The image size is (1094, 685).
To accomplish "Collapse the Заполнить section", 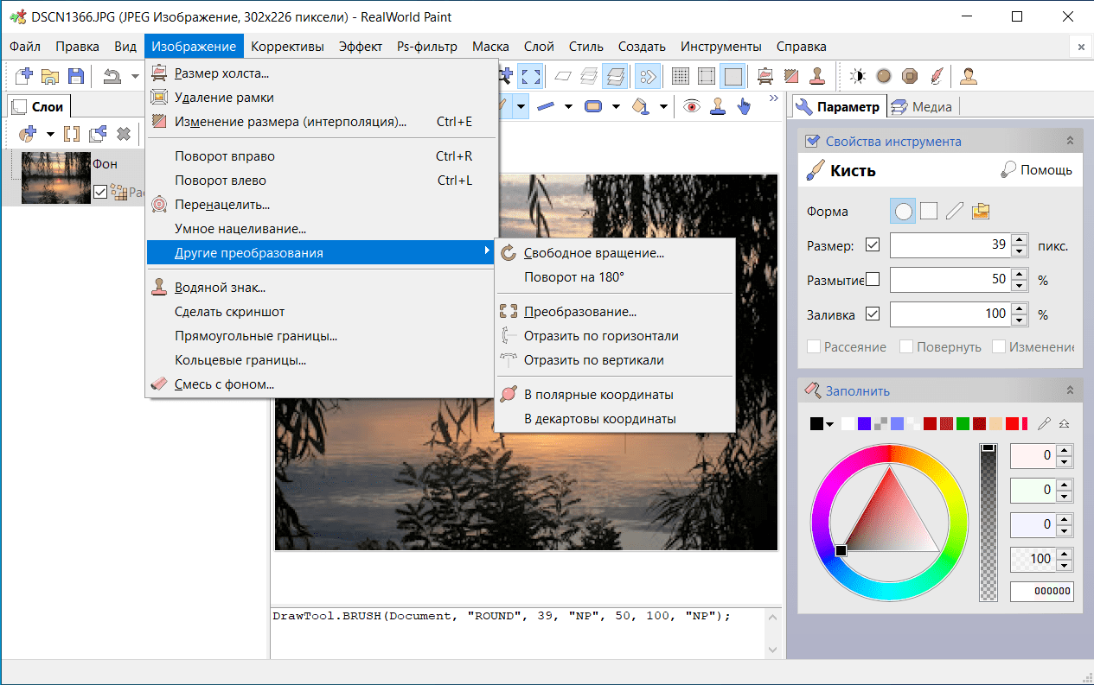I will pyautogui.click(x=1070, y=390).
